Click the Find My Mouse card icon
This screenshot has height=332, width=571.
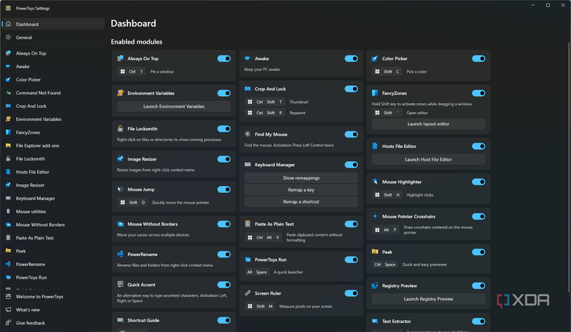pyautogui.click(x=248, y=134)
